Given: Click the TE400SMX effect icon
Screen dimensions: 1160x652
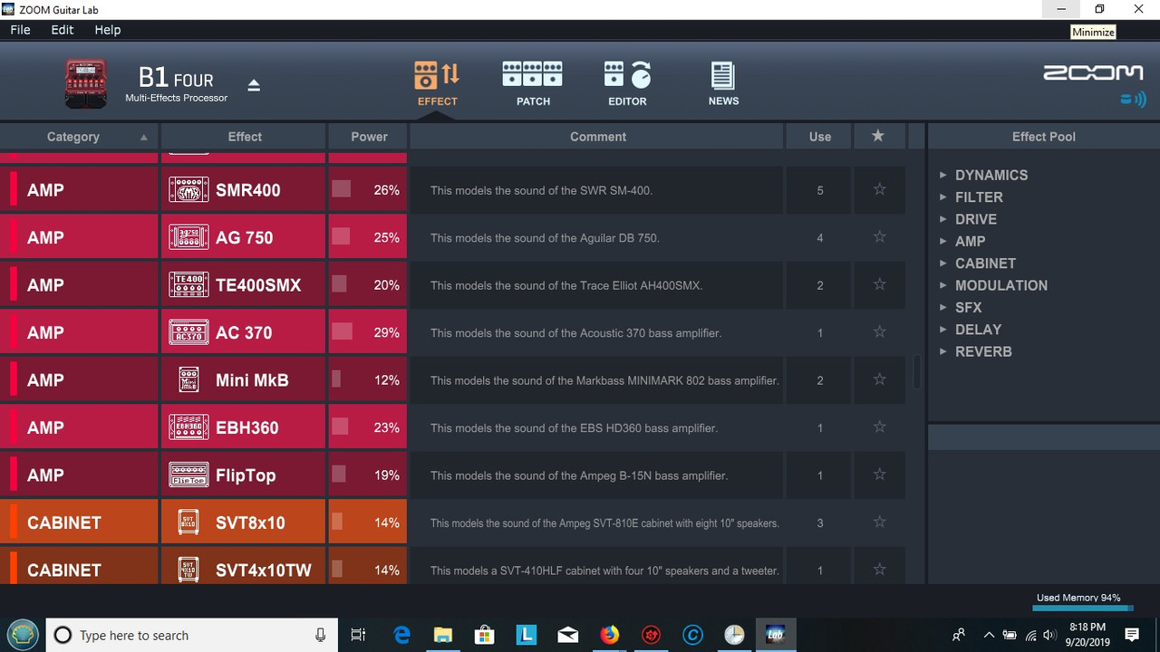Looking at the screenshot, I should 188,285.
